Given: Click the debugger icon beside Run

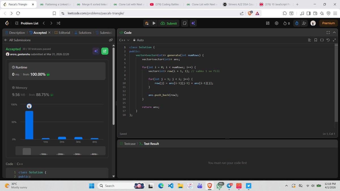Looking at the screenshot, I should click(x=147, y=23).
